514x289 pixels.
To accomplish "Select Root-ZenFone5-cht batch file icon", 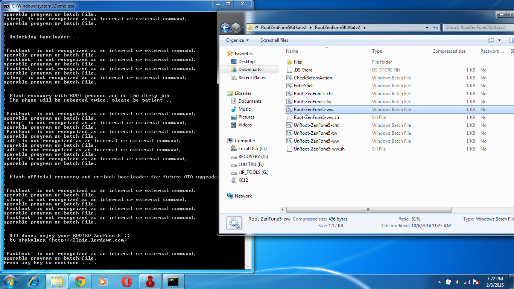I will (x=289, y=94).
